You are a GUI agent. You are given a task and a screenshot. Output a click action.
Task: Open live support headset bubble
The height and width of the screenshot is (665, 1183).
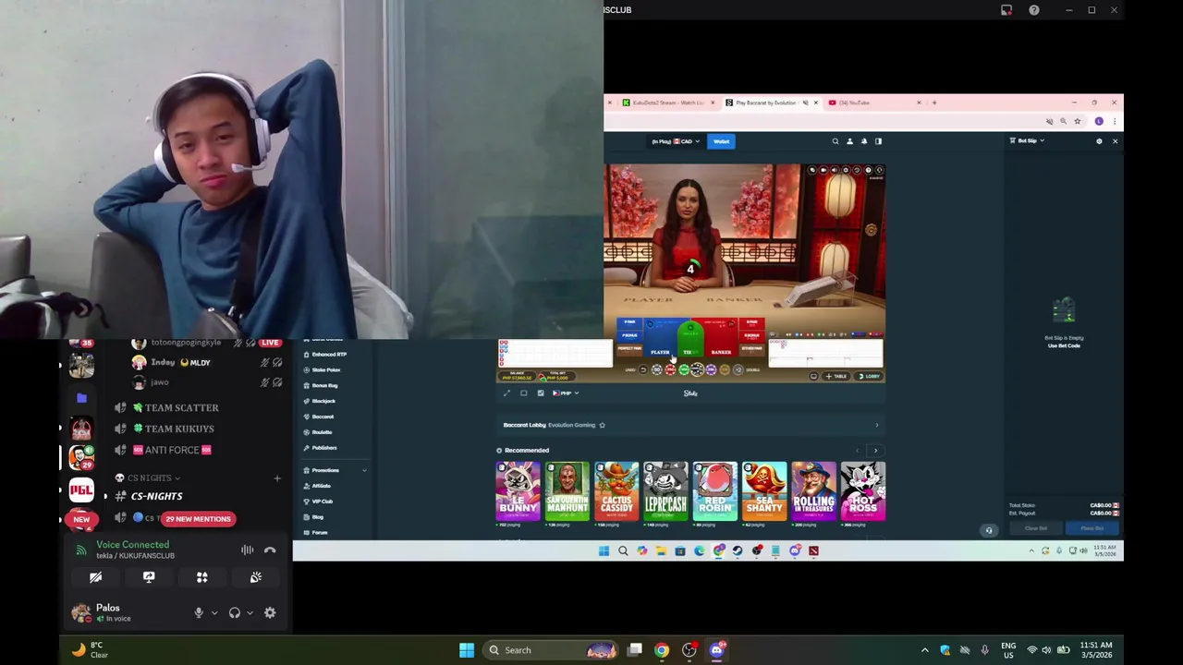coord(989,530)
